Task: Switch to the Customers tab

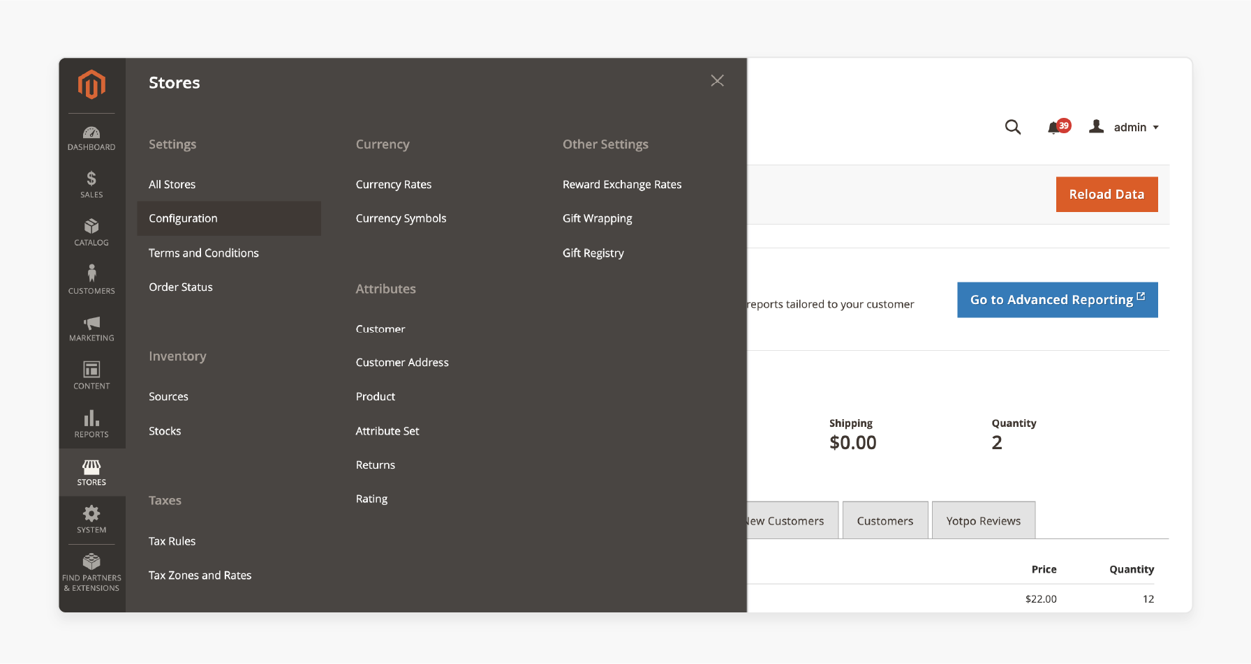Action: pos(885,520)
